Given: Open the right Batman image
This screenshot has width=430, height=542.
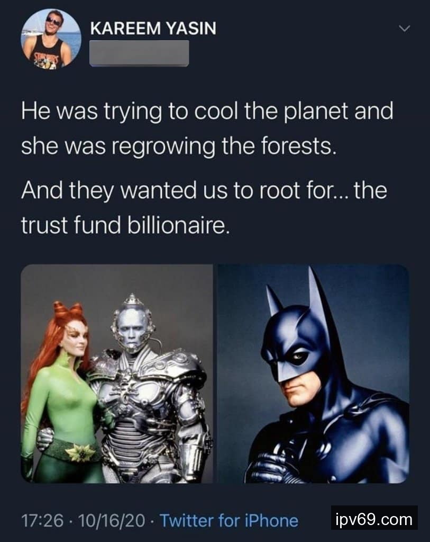Looking at the screenshot, I should pyautogui.click(x=313, y=374).
